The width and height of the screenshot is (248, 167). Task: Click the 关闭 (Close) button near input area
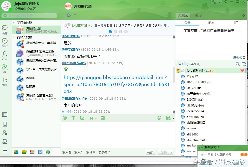point(150,152)
